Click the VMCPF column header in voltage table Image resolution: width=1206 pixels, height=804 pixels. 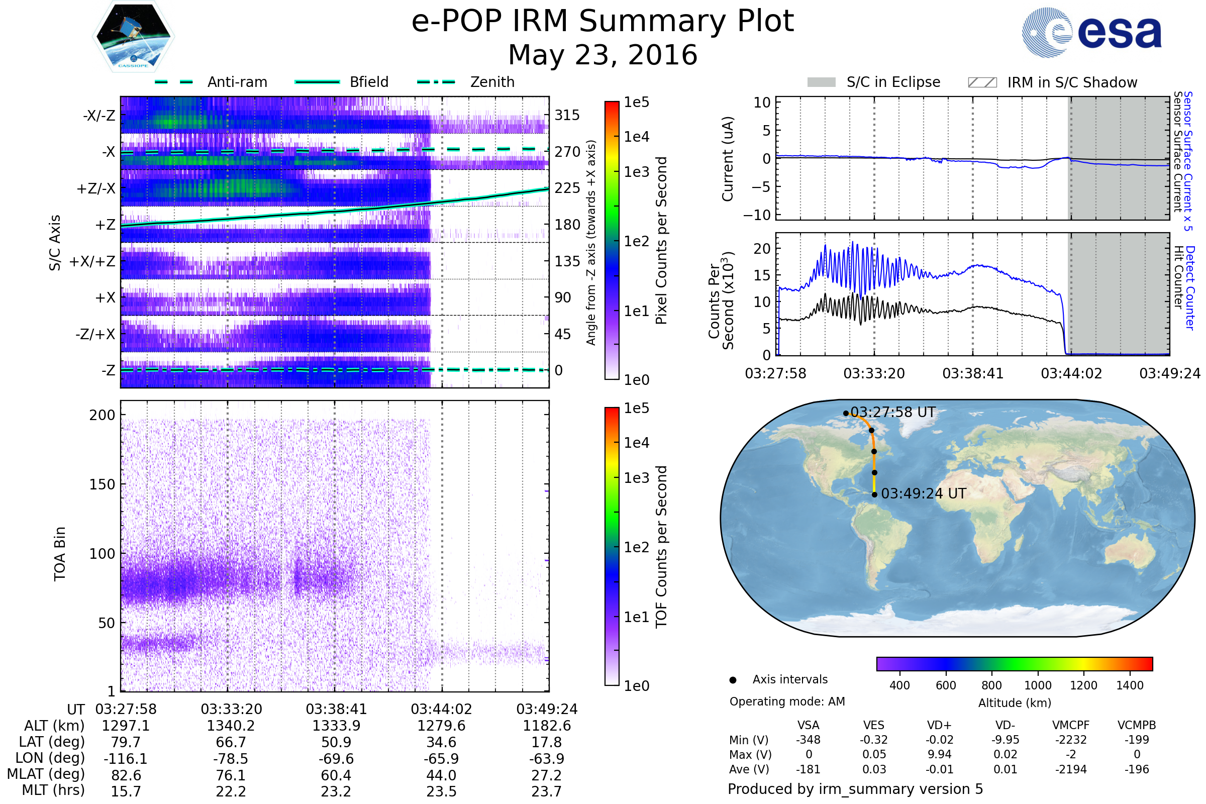[x=1071, y=725]
